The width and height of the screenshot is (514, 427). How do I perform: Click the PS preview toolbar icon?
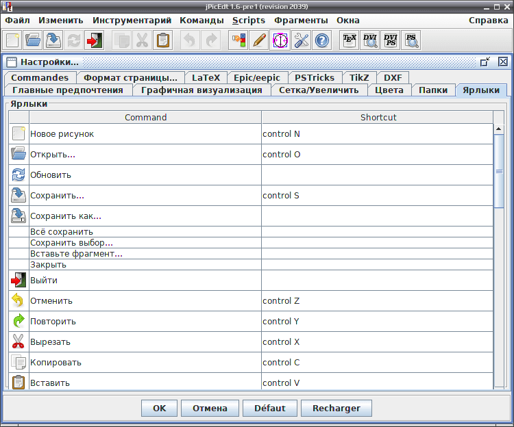tap(411, 40)
